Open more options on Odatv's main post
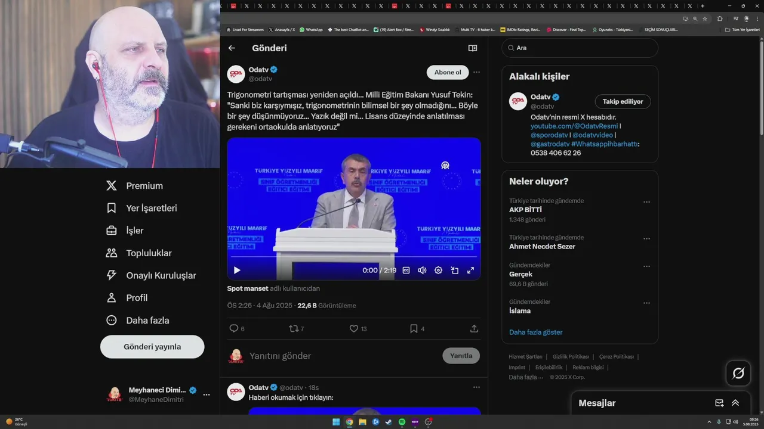Screen dimensions: 764x429 click(x=476, y=72)
